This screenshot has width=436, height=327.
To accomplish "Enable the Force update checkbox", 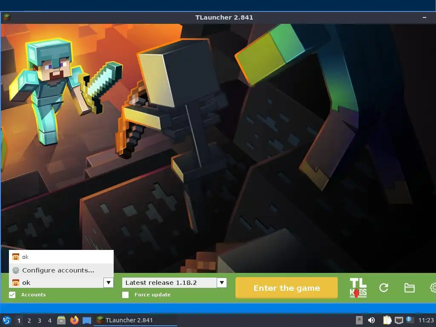I will click(x=126, y=295).
